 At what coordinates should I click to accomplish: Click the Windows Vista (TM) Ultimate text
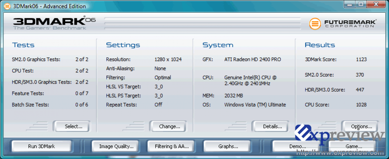click(x=255, y=105)
